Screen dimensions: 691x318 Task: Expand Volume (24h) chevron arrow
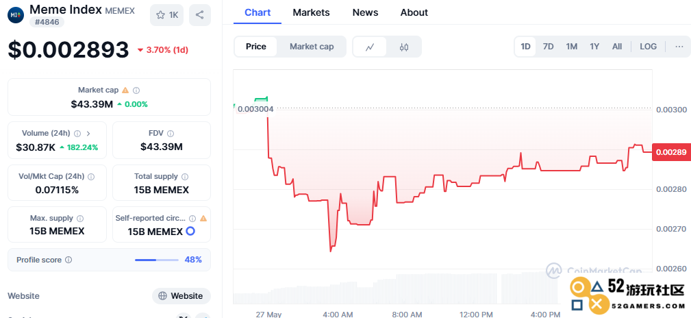tap(88, 133)
